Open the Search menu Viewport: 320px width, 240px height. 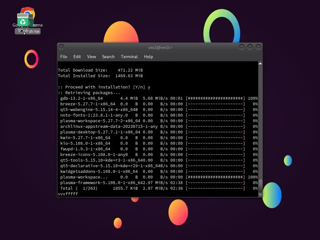tap(108, 57)
